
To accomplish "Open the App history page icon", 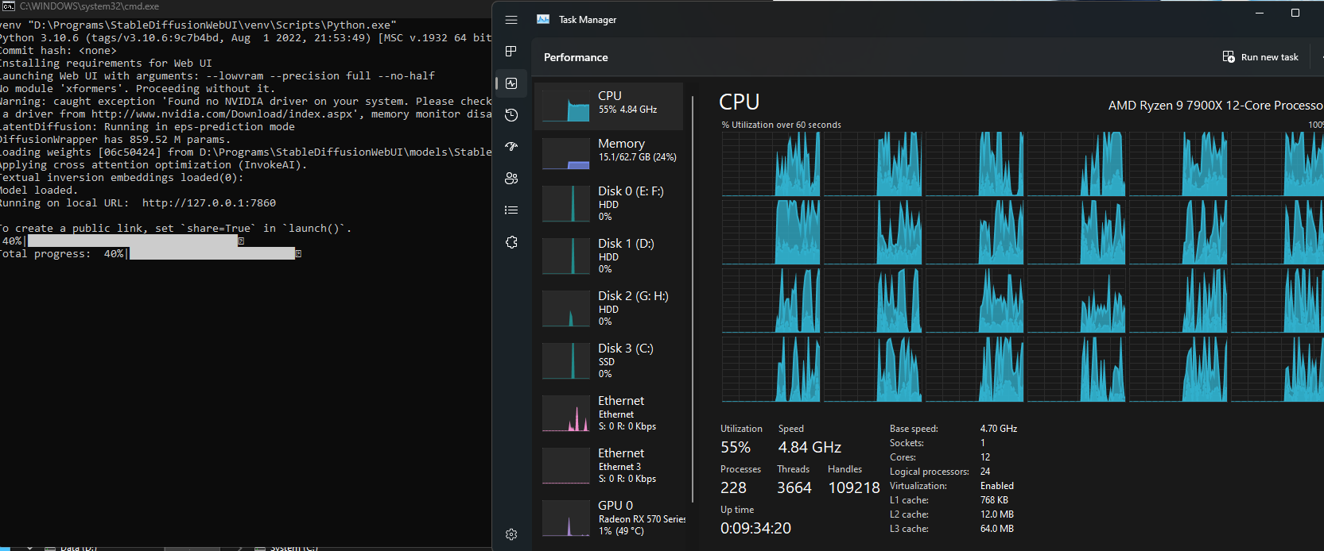I will click(x=511, y=115).
